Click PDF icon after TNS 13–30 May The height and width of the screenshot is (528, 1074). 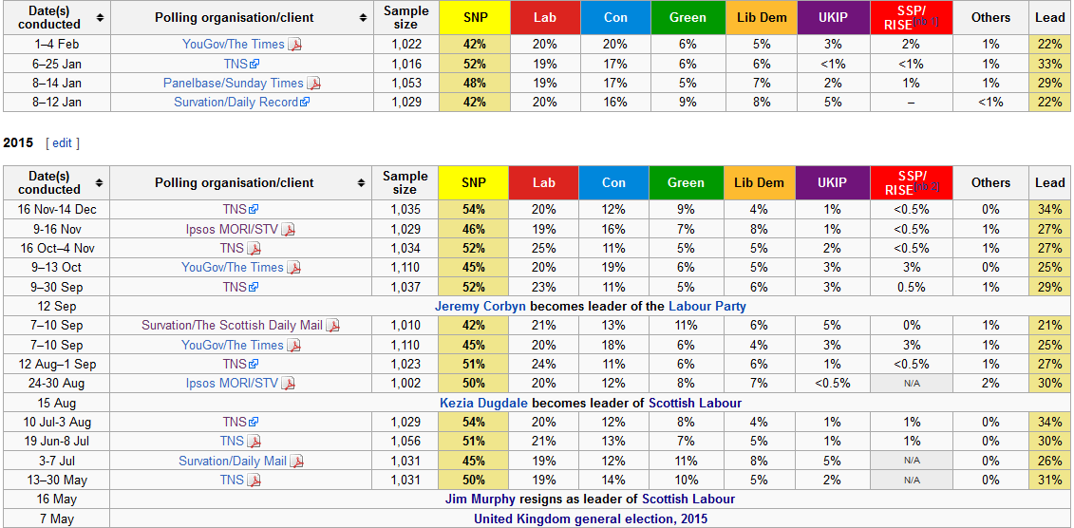point(254,481)
